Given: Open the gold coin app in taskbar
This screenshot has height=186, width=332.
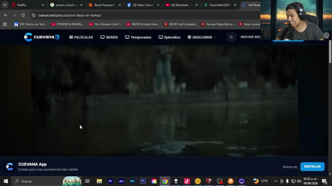Looking at the screenshot, I should pyautogui.click(x=198, y=181).
